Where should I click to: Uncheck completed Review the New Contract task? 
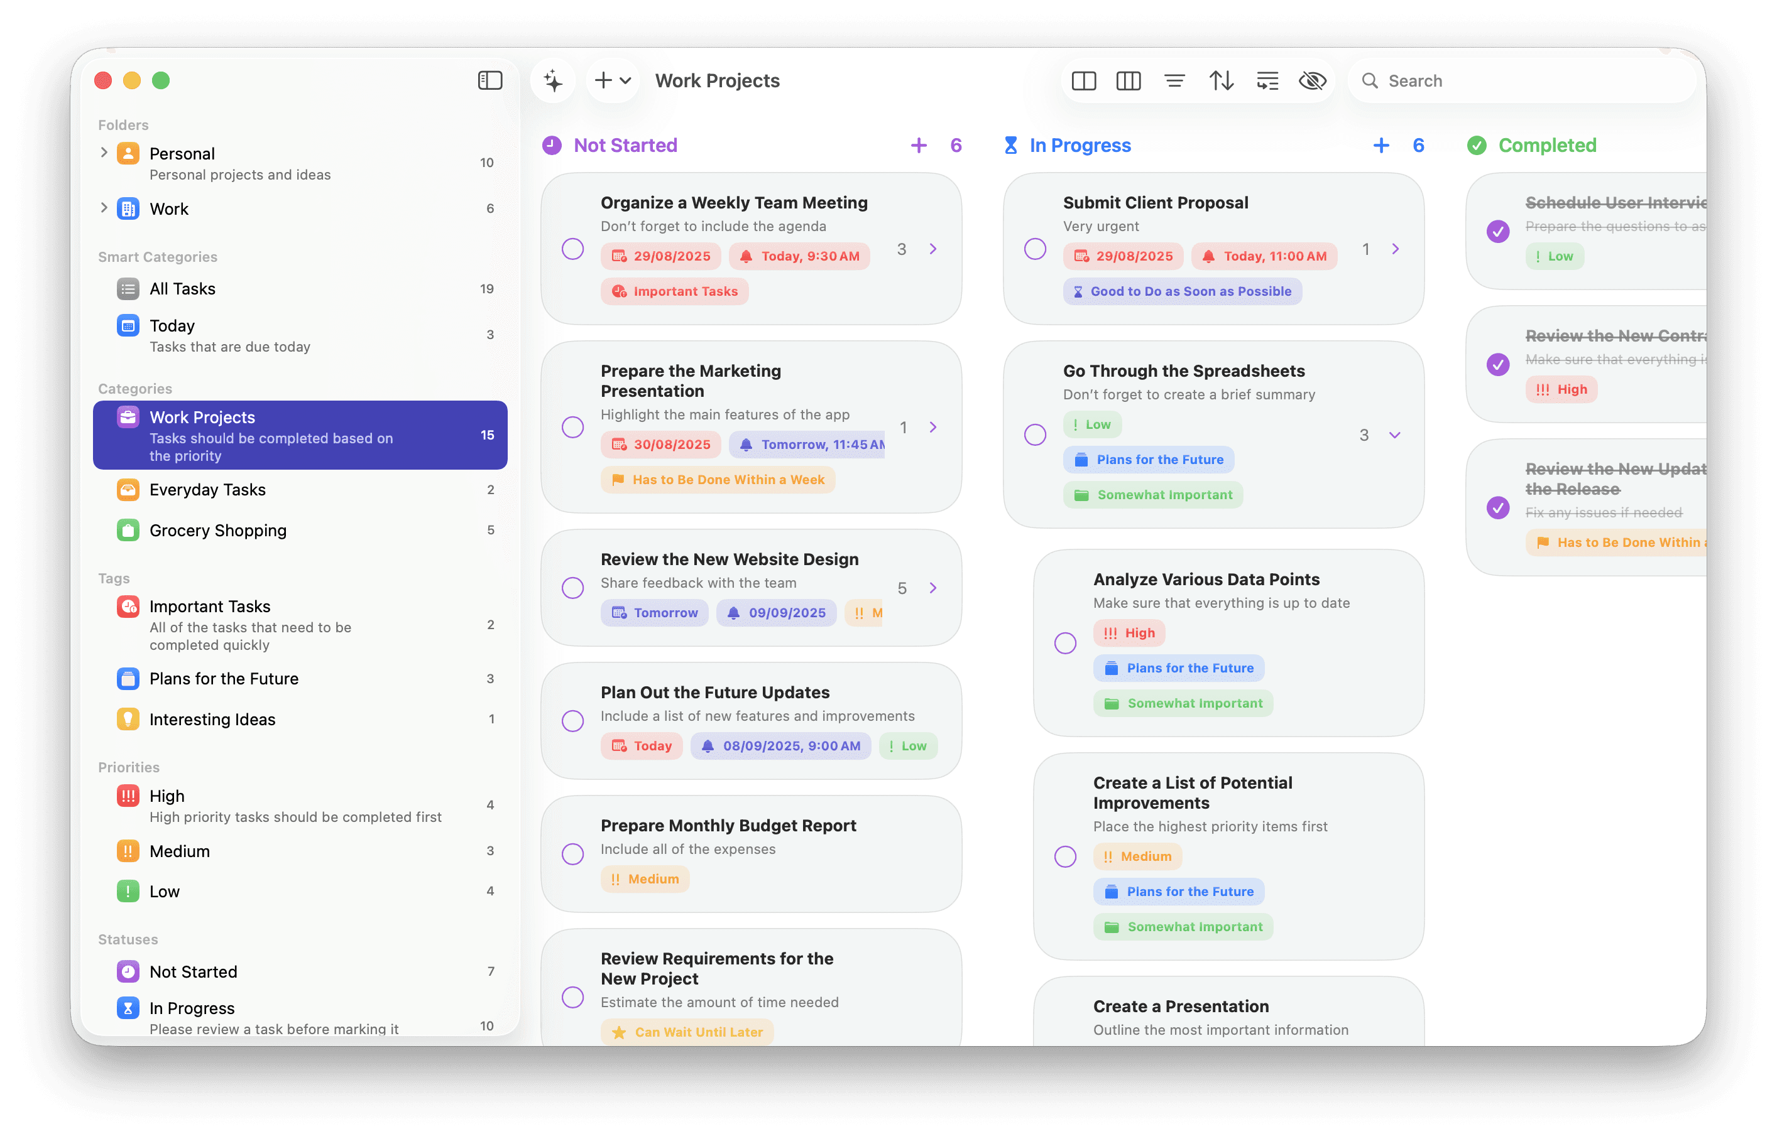[x=1498, y=365]
